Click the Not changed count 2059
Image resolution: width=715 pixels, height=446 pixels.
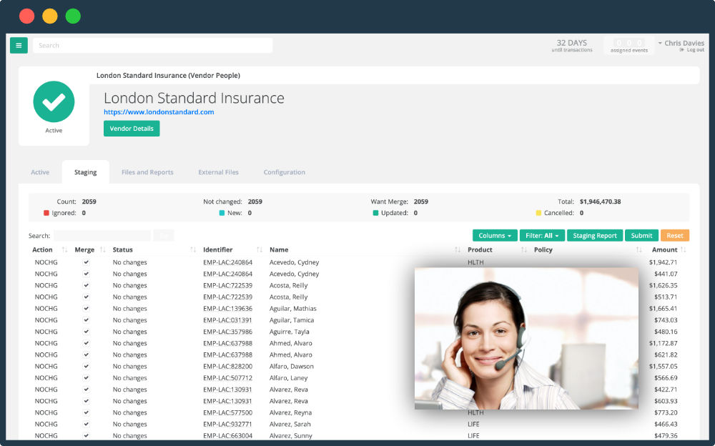tap(255, 202)
